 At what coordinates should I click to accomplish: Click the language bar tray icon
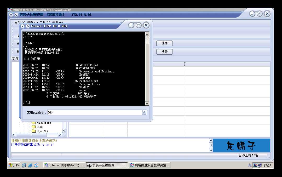(250, 165)
